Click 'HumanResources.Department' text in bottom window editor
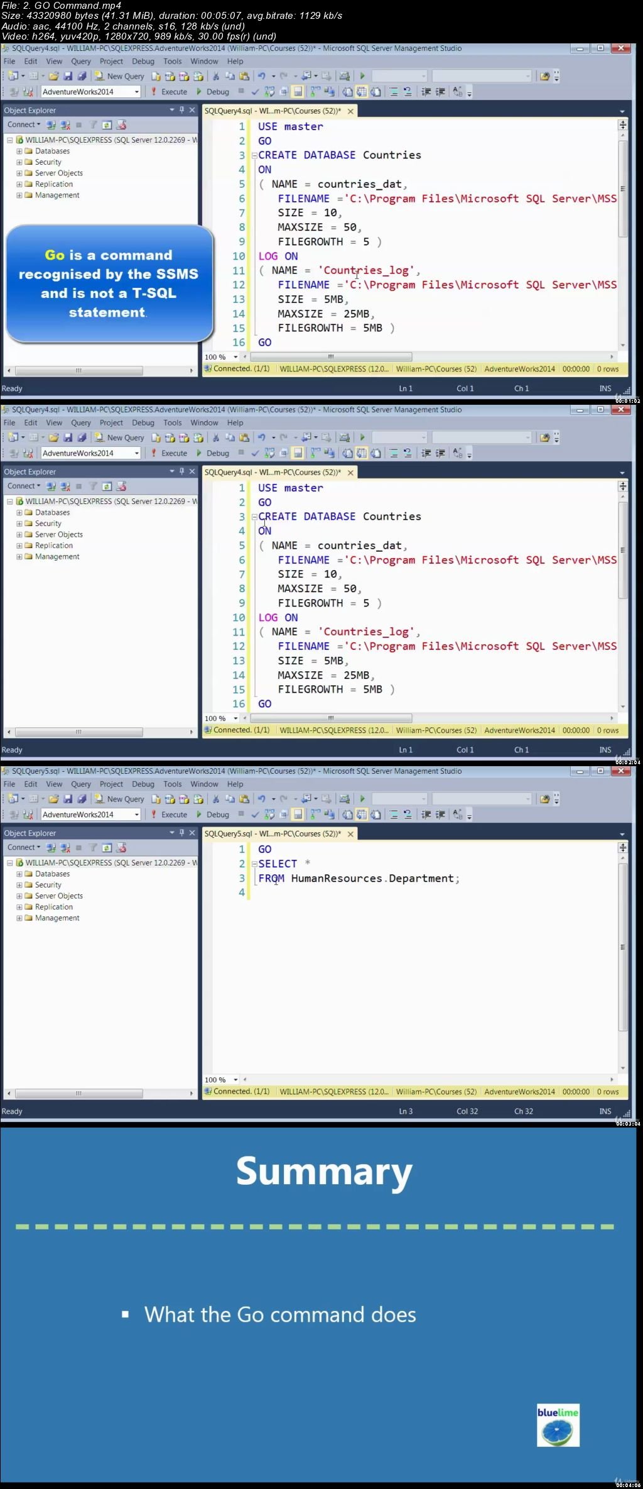This screenshot has height=1489, width=643. click(x=372, y=879)
